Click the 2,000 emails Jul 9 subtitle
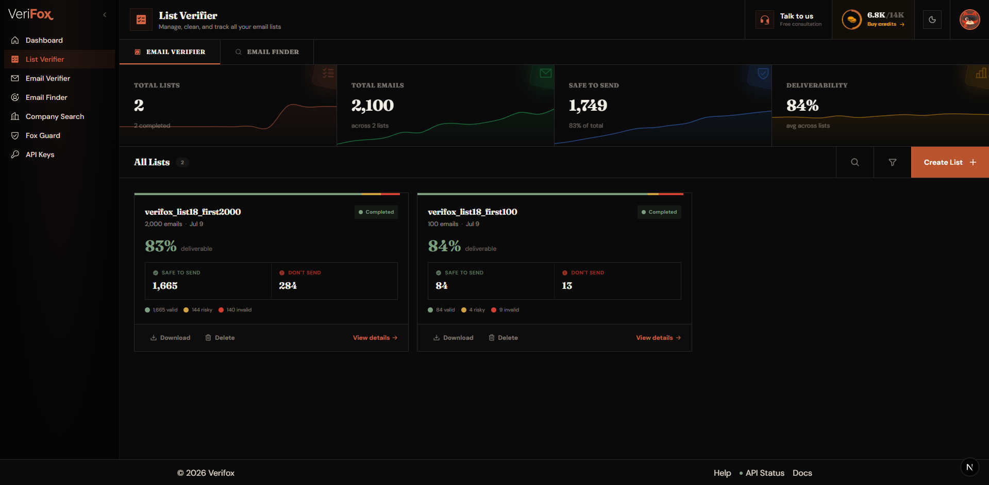This screenshot has width=989, height=485. 174,224
